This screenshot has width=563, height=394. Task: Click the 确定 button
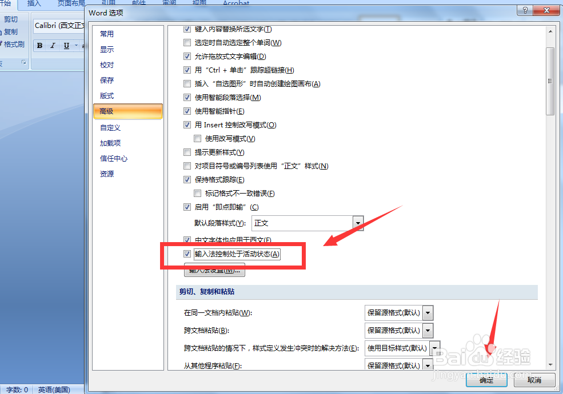(x=486, y=380)
